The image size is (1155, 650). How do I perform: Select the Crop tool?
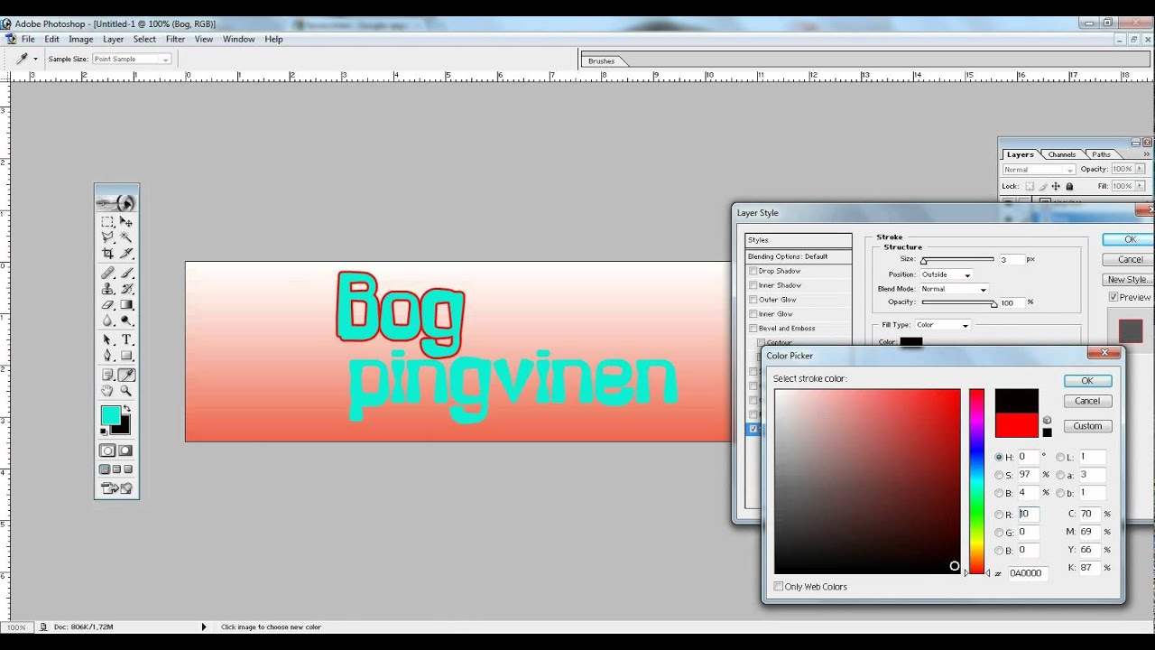coord(107,253)
